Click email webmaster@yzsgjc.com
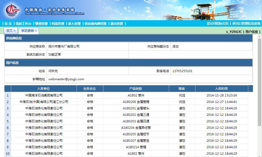Image resolution: width=262 pixels, height=157 pixels. pyautogui.click(x=66, y=79)
